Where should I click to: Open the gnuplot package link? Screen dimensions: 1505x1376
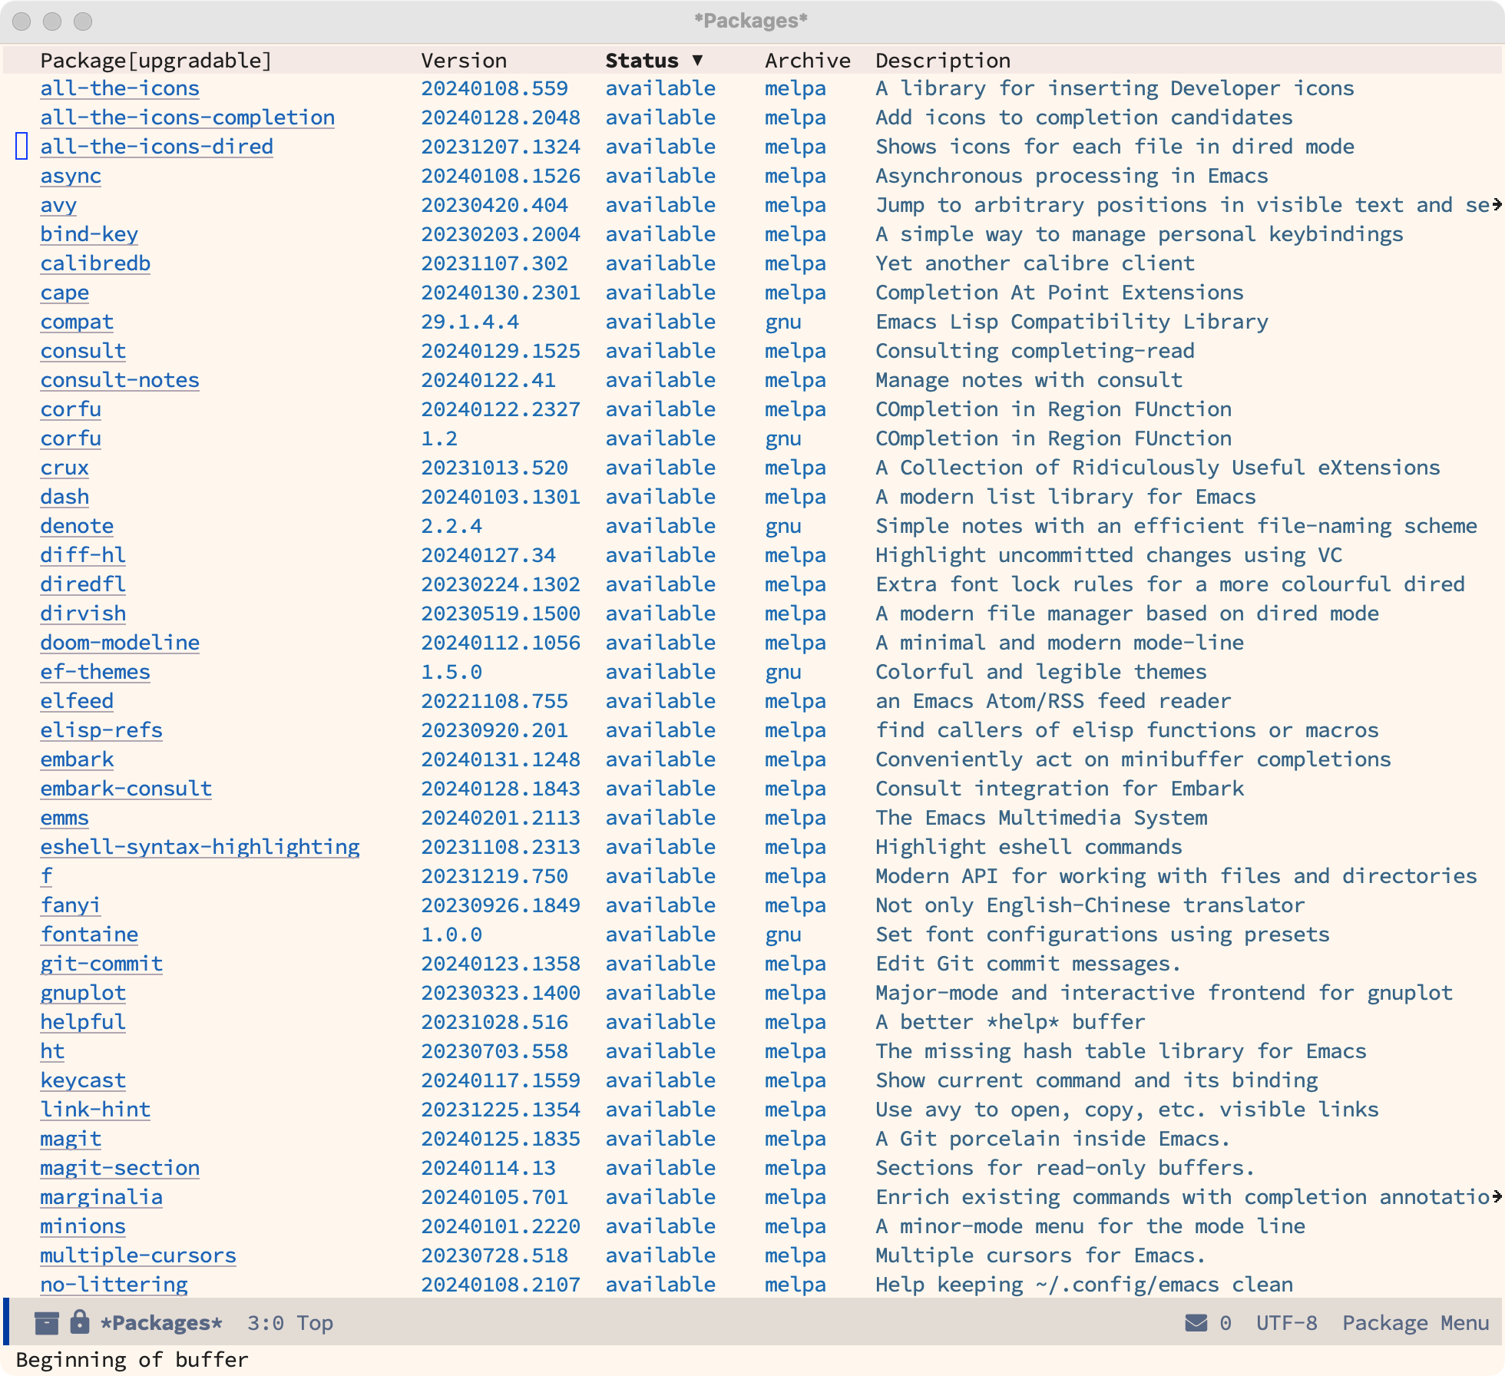pos(83,993)
